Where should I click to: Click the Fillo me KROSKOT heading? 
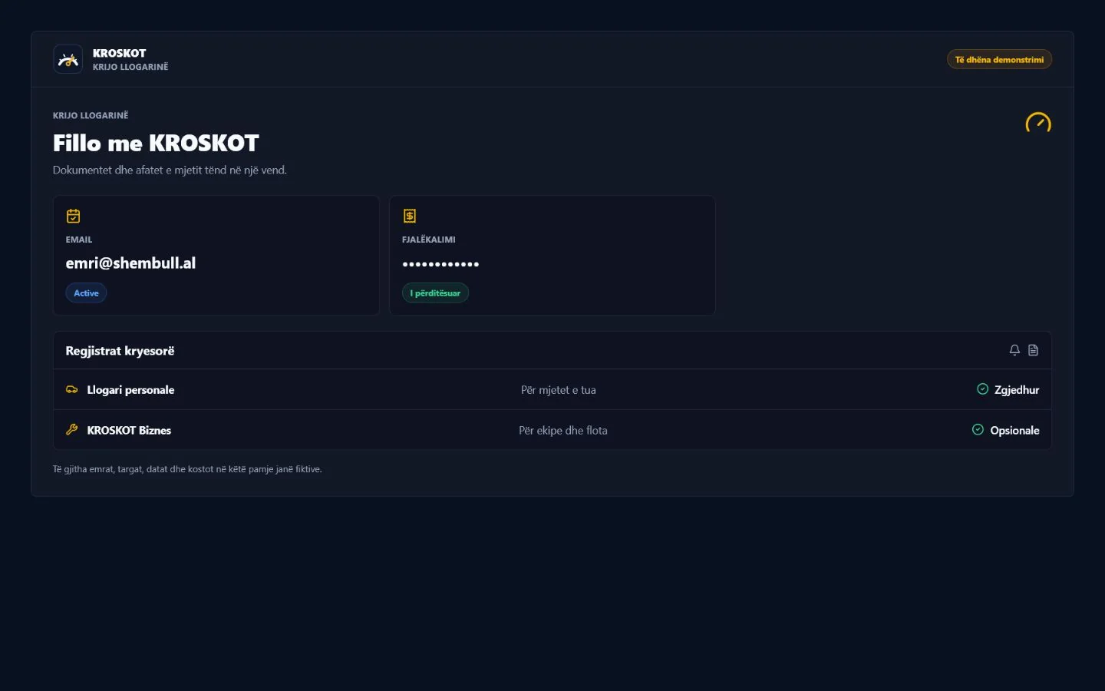pos(156,143)
